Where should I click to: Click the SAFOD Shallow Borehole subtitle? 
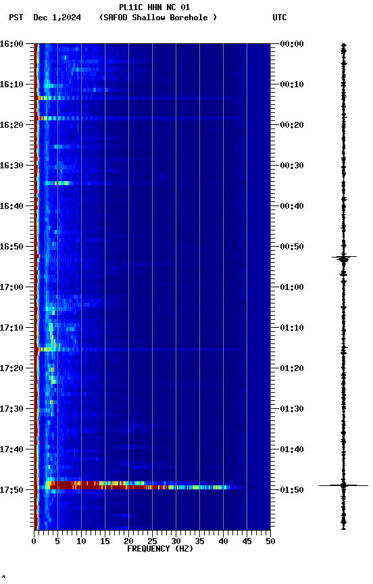click(x=158, y=18)
